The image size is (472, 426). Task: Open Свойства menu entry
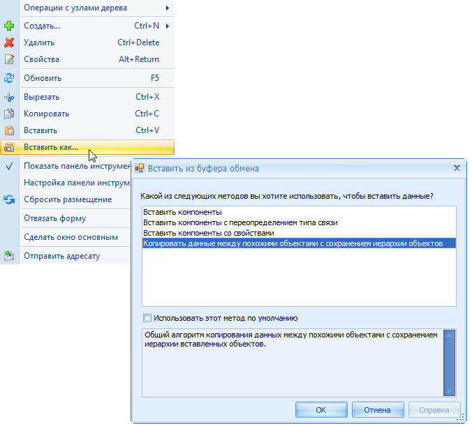(x=87, y=59)
